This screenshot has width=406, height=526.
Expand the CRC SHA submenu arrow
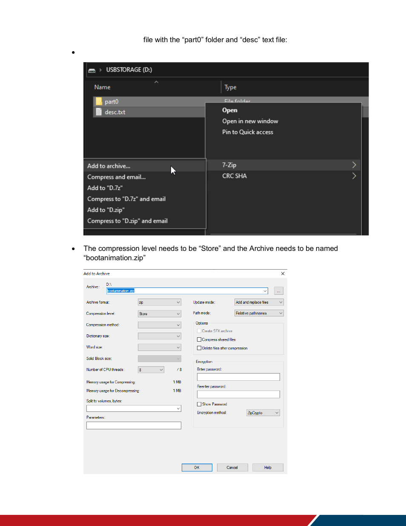click(x=354, y=176)
